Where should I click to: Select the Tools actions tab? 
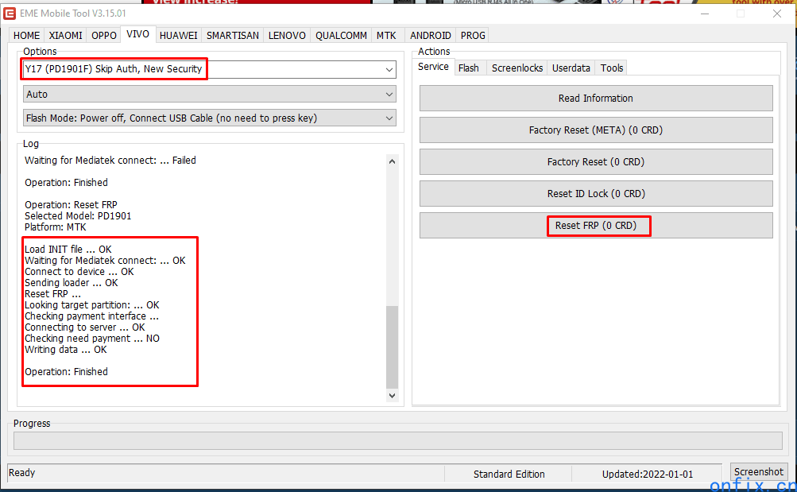coord(612,68)
